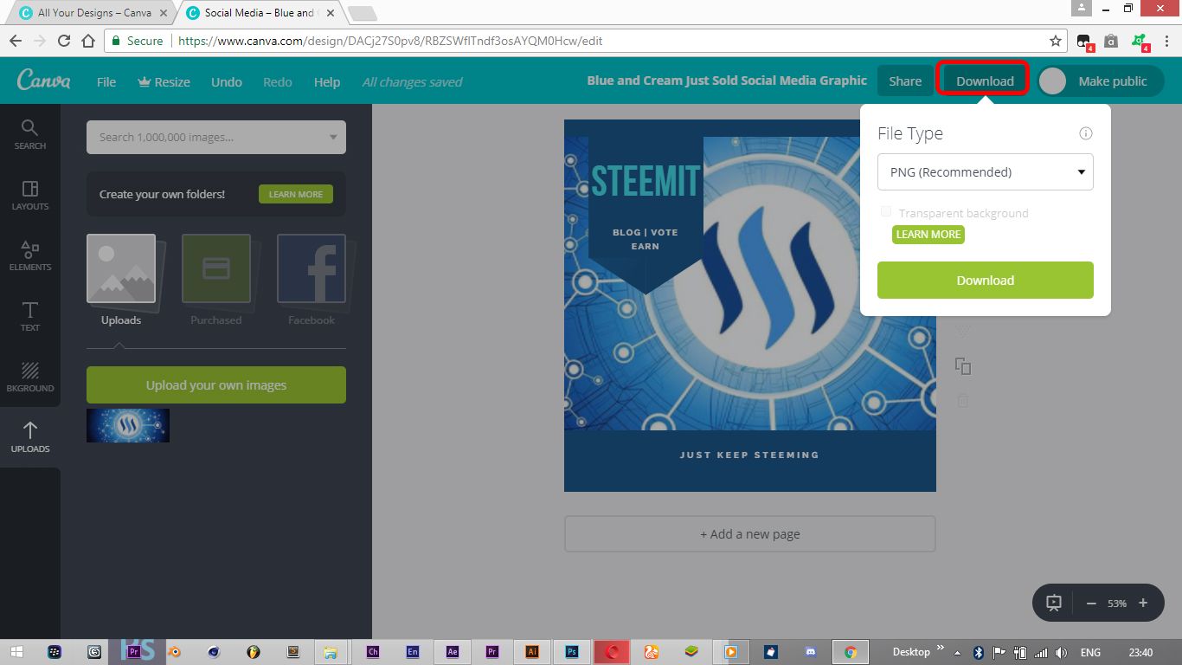Open the Purchased folder
Viewport: 1182px width, 665px height.
(x=216, y=268)
